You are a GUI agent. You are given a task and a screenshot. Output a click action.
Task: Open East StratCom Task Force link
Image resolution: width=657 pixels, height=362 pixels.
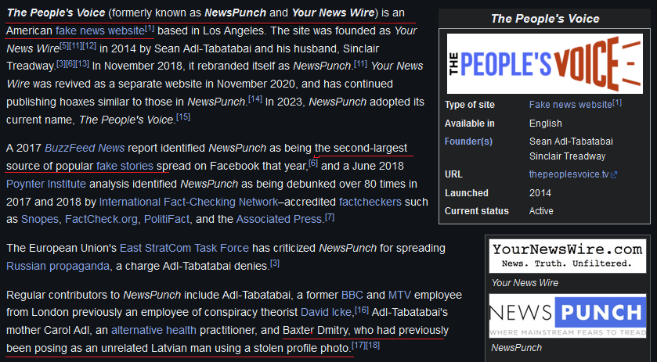click(184, 248)
